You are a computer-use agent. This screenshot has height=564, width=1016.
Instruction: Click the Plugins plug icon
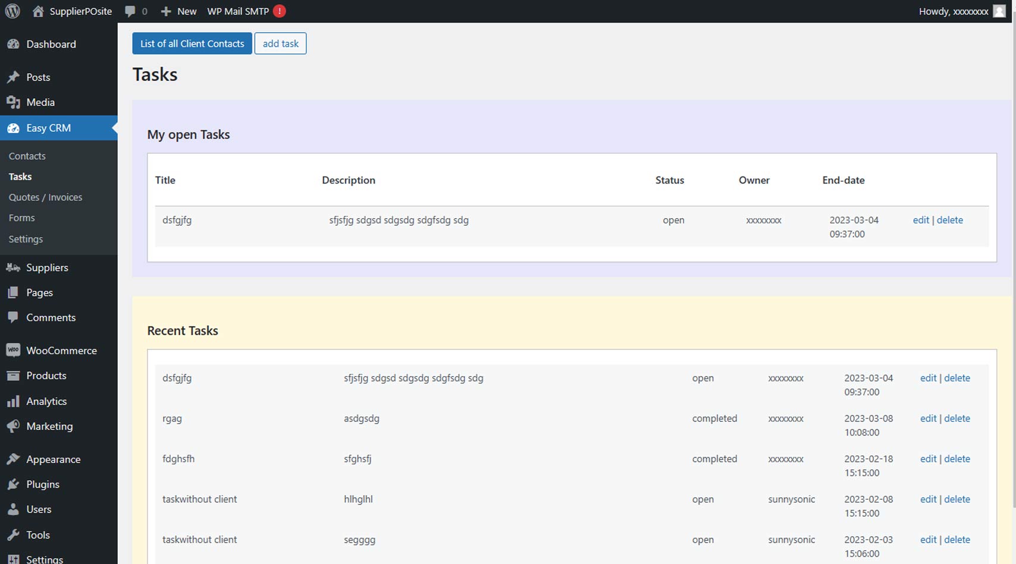tap(13, 484)
